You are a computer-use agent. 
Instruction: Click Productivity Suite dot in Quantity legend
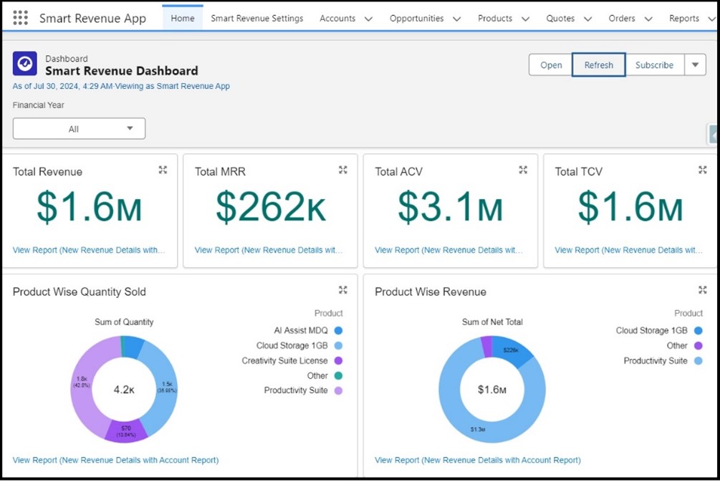338,390
